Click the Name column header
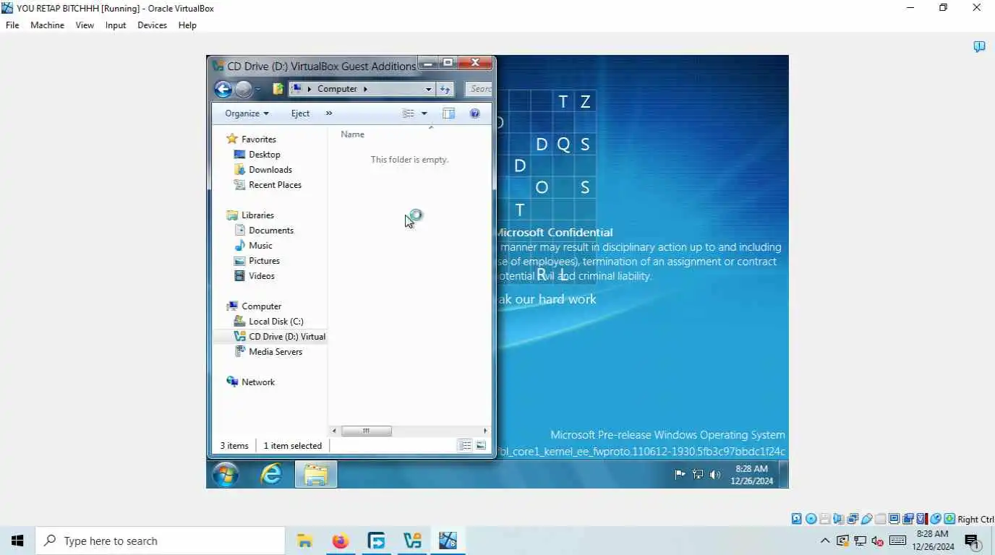995x555 pixels. click(352, 134)
